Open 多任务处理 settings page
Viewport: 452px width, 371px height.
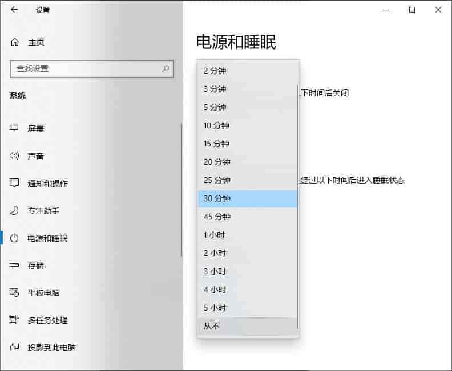coord(48,320)
